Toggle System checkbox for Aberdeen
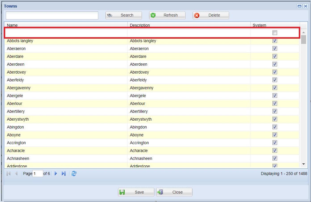 pyautogui.click(x=275, y=64)
